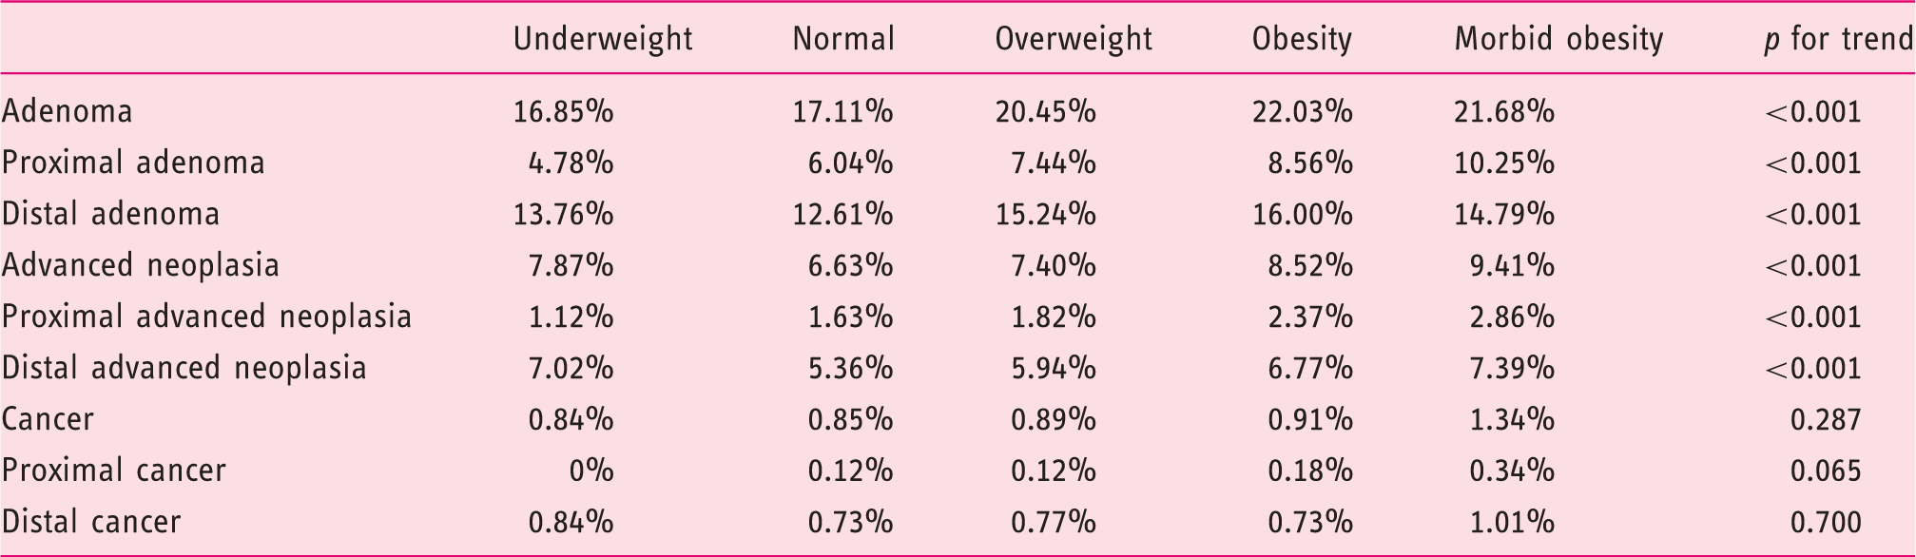
Task: Click the Obesity column header
Action: 1302,39
